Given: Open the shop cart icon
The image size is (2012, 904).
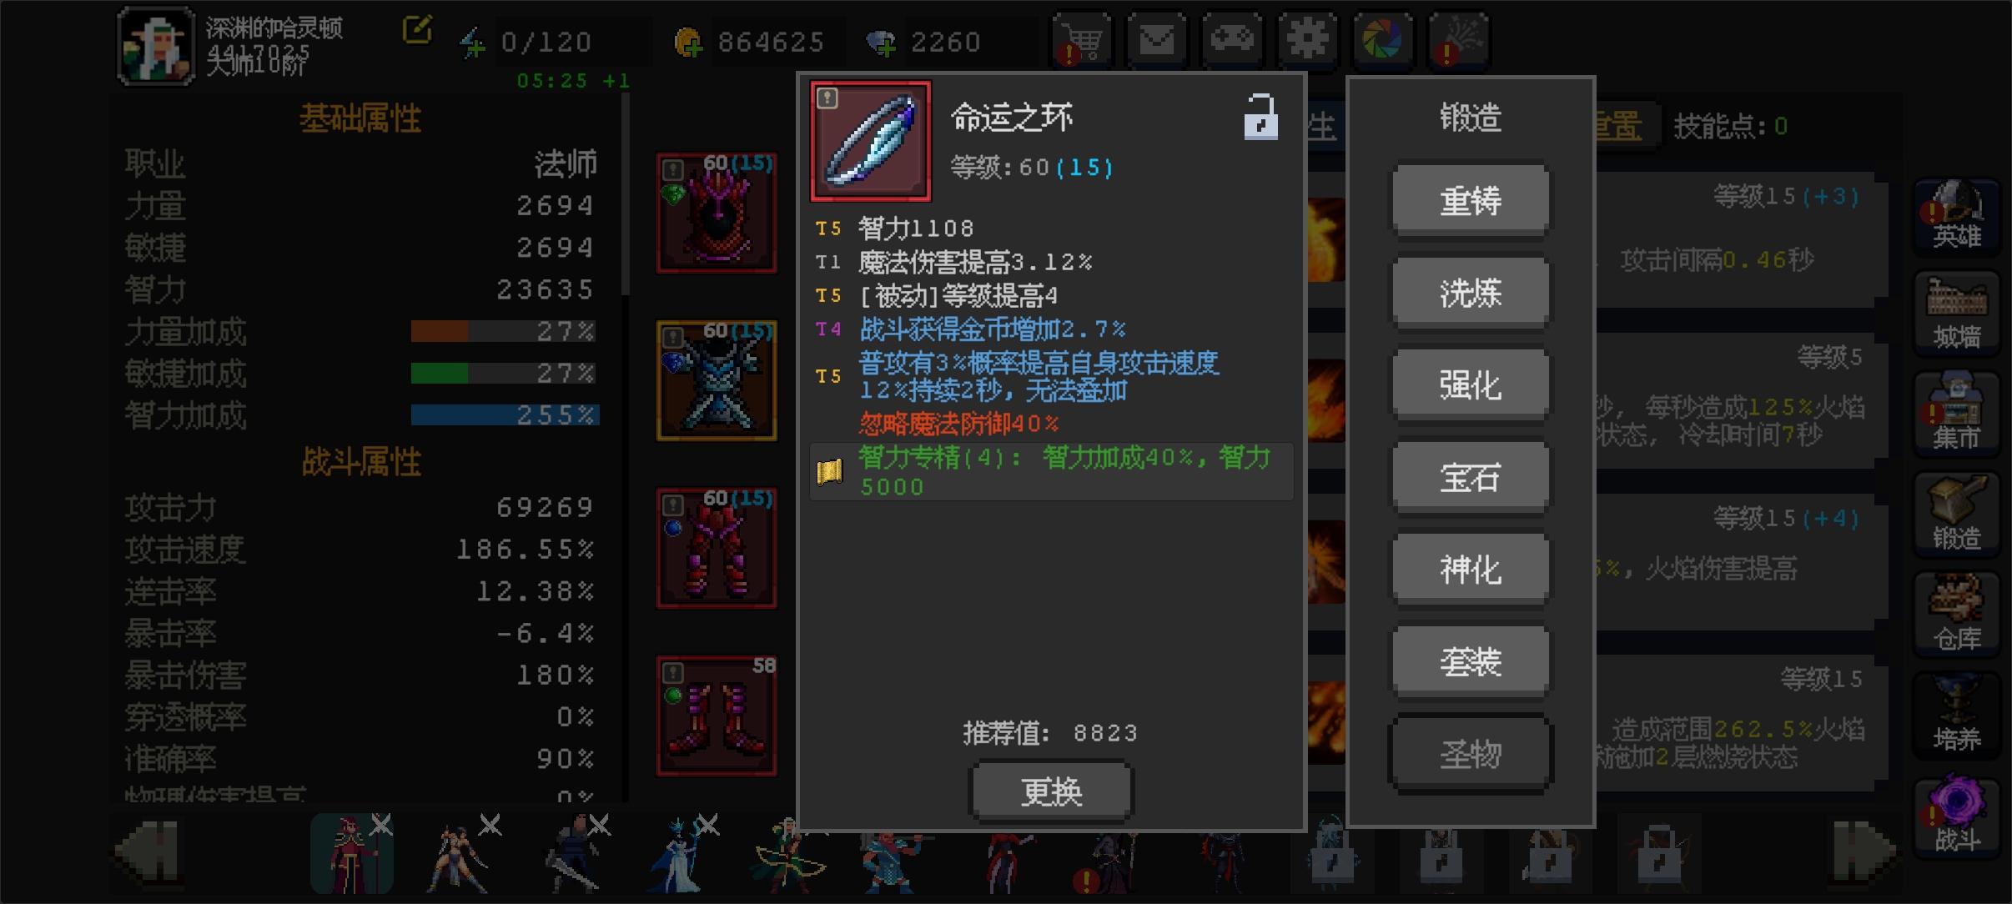Looking at the screenshot, I should pyautogui.click(x=1081, y=40).
